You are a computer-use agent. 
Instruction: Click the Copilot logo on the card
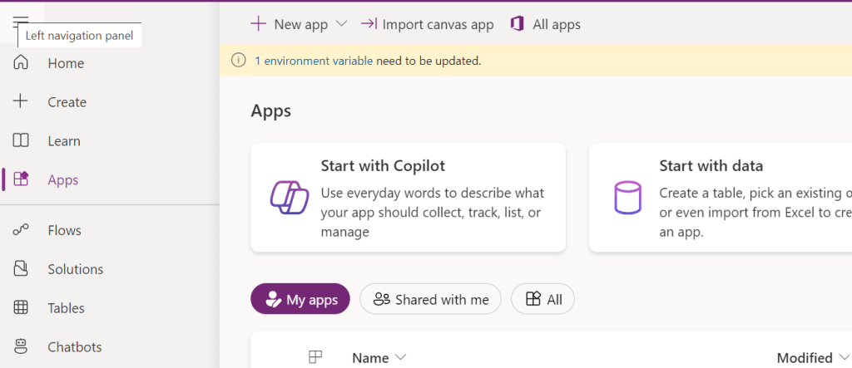(x=289, y=198)
